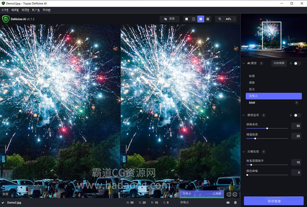Open help icon next to RAW model
The width and height of the screenshot is (307, 207).
tap(297, 103)
